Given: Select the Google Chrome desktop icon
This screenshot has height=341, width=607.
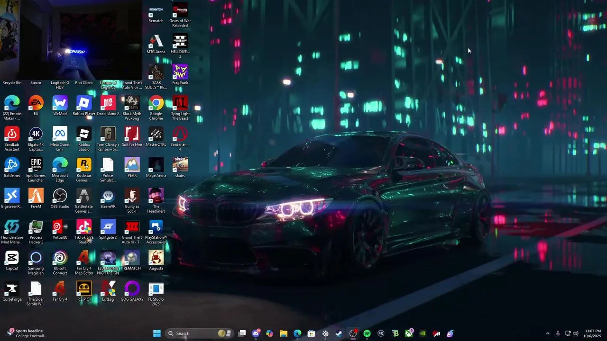Looking at the screenshot, I should (156, 108).
